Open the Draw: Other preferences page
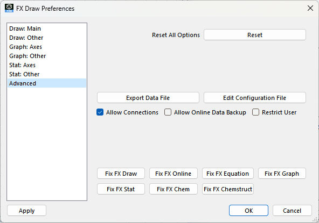319x223 pixels. pos(47,38)
